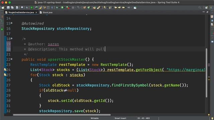
Task: Click the green New Java Class icon
Action: click(x=89, y=8)
